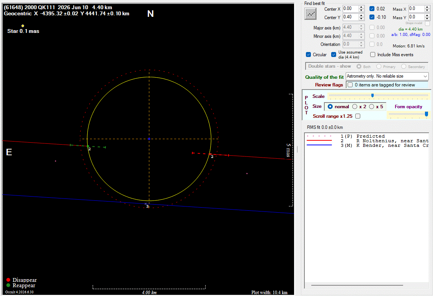Image resolution: width=433 pixels, height=296 pixels.
Task: Click the Center Y value field
Action: click(351, 17)
